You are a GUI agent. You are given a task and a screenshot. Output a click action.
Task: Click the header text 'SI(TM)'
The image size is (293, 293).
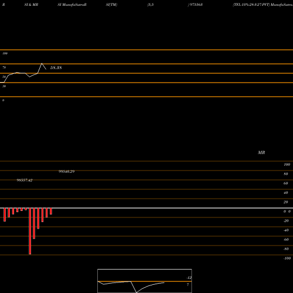coord(112,5)
